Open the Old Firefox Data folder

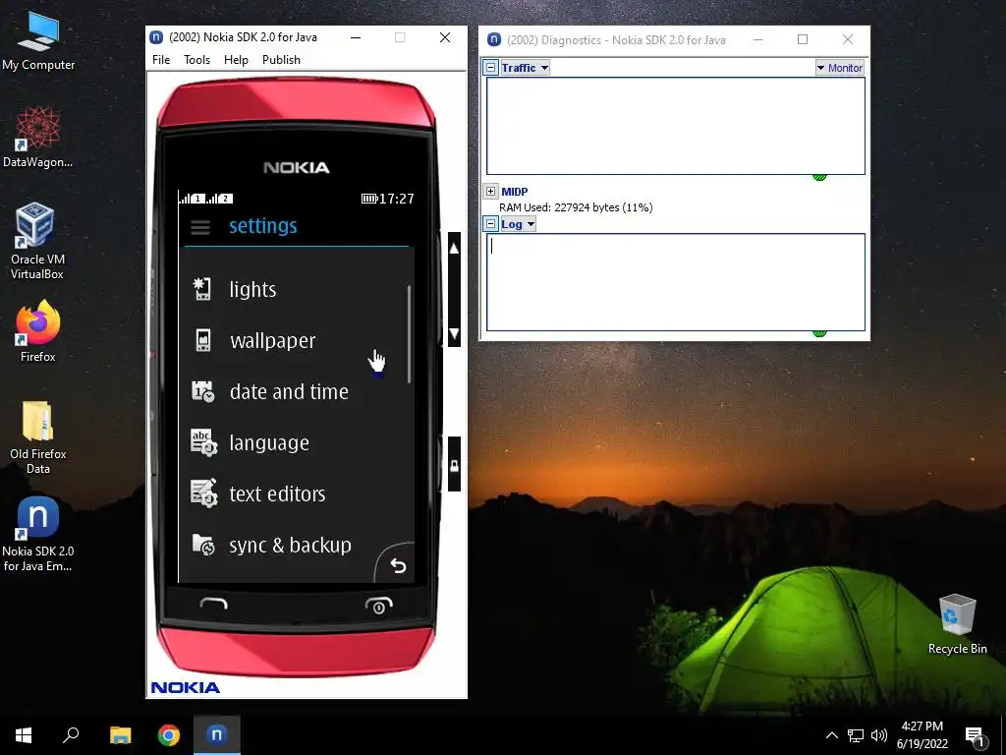[38, 437]
